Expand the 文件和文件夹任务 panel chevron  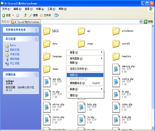pos(36,29)
